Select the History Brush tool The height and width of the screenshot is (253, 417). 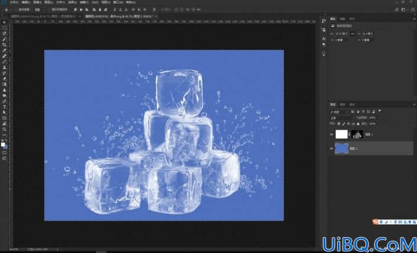click(4, 73)
